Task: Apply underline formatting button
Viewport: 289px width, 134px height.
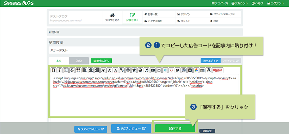Action: click(x=66, y=70)
